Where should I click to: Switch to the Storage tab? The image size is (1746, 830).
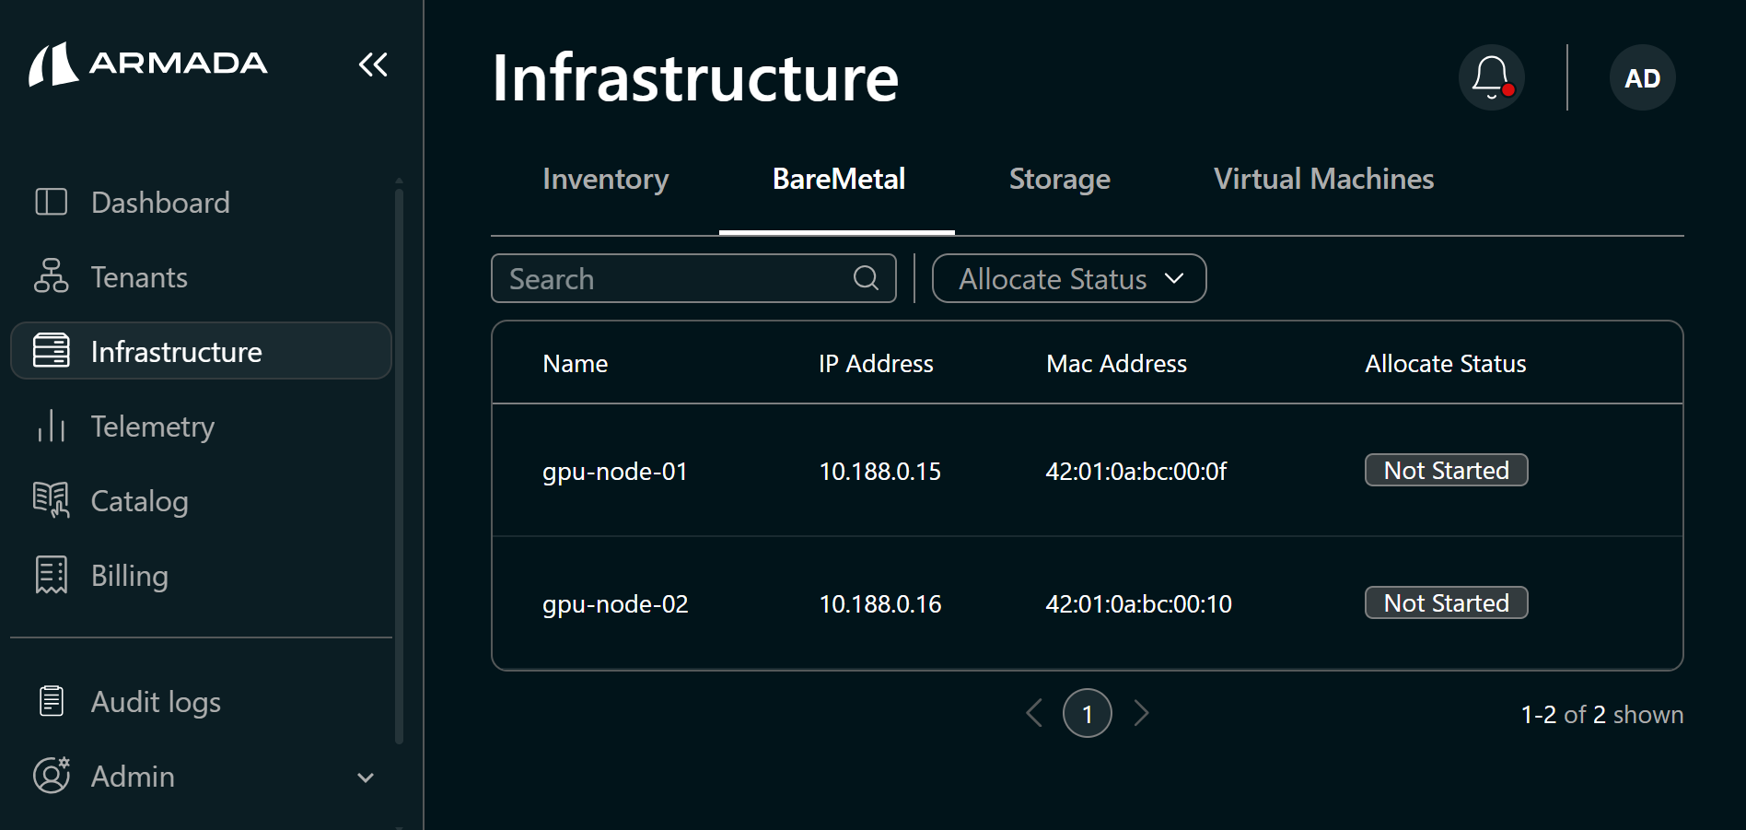click(x=1060, y=179)
